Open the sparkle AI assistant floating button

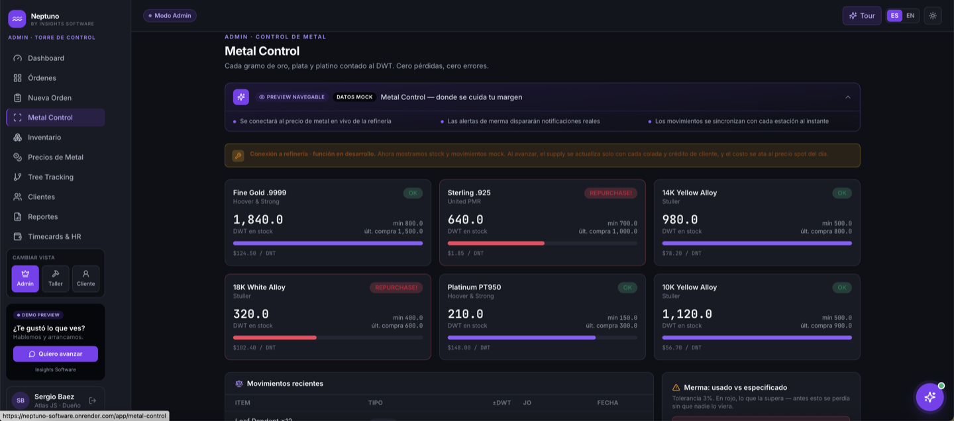[x=929, y=397]
